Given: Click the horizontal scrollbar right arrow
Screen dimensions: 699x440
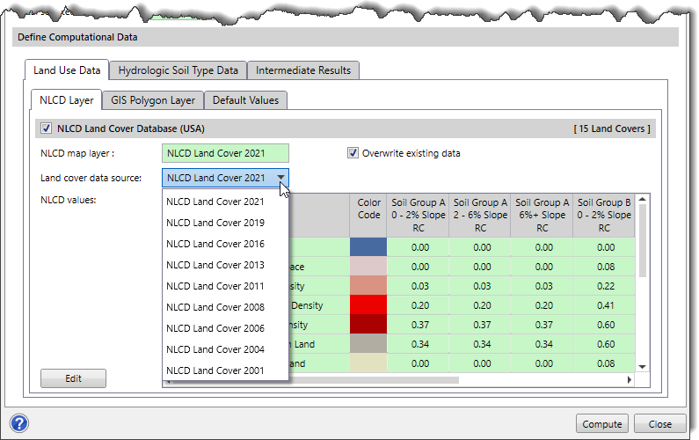Looking at the screenshot, I should (630, 380).
